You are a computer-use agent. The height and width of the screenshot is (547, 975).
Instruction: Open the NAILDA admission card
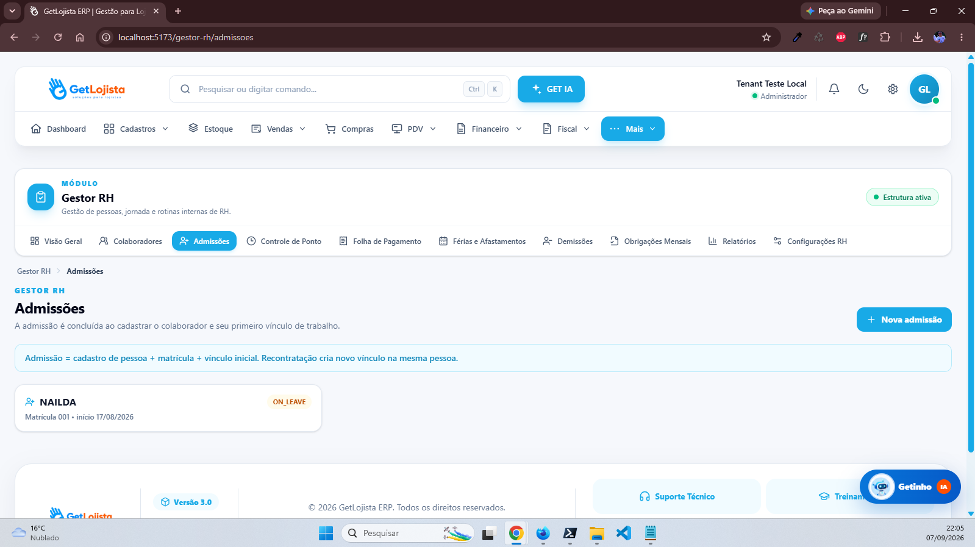click(x=168, y=408)
